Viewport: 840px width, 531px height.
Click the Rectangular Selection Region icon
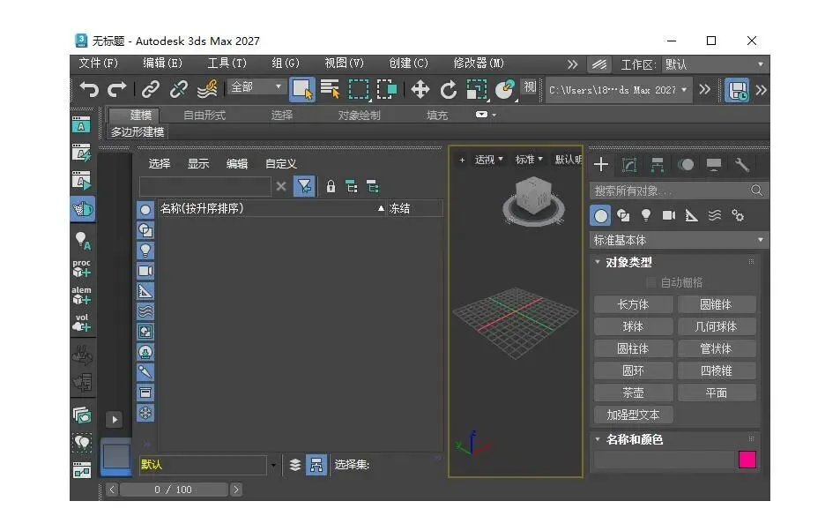pyautogui.click(x=359, y=89)
